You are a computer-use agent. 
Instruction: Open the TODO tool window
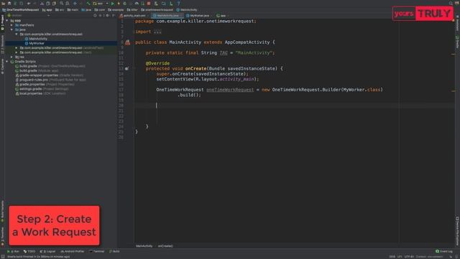point(29,251)
